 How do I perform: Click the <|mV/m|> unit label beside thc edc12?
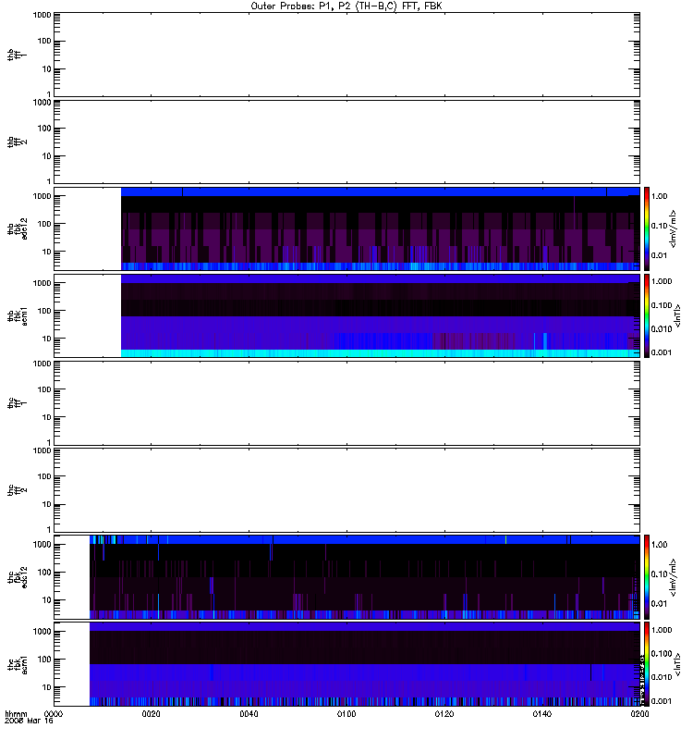673,577
